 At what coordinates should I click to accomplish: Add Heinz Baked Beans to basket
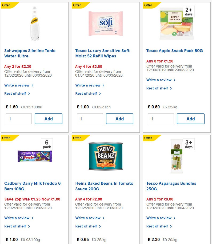(119, 243)
